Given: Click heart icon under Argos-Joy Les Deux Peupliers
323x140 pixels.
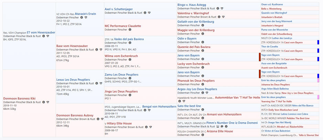Looking at the screenshot, I should (x=207, y=93).
